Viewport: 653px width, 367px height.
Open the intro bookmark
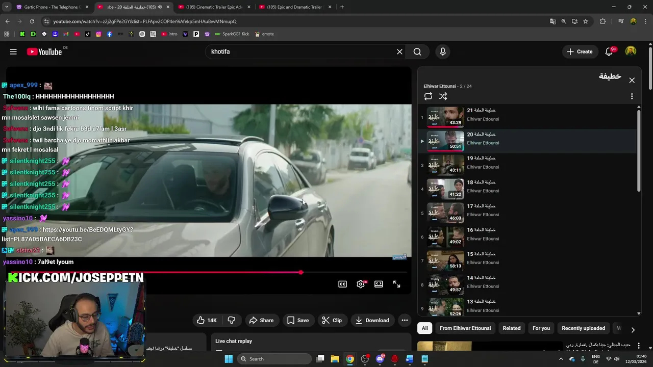[169, 34]
